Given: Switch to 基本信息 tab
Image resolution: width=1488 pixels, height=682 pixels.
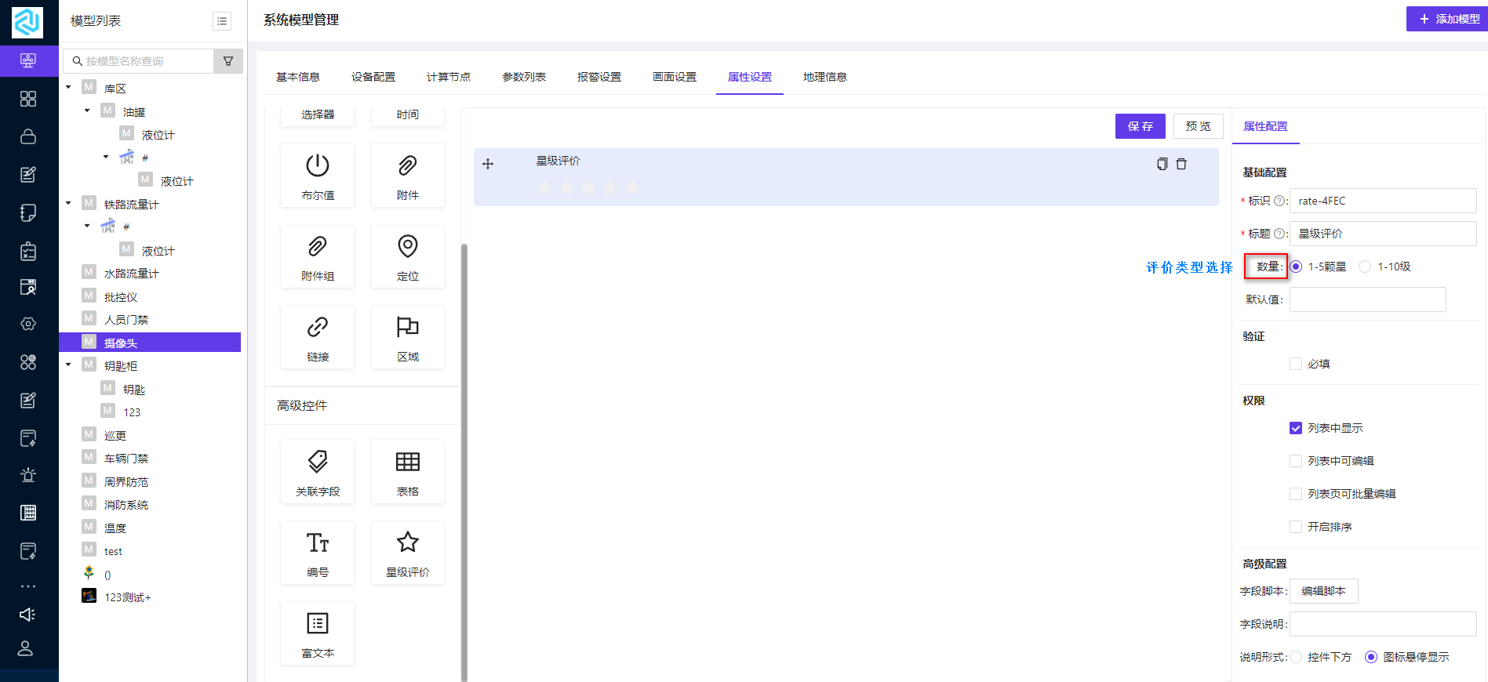Looking at the screenshot, I should point(298,77).
